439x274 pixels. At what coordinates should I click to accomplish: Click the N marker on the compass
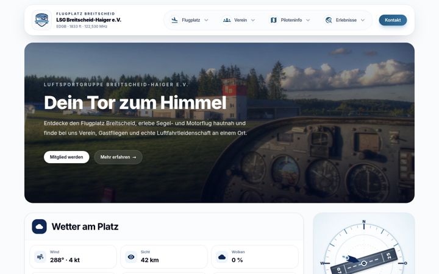click(364, 222)
